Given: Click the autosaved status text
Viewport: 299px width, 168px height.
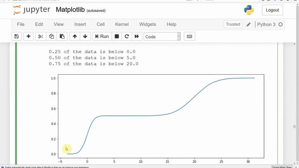Looking at the screenshot, I should tap(96, 11).
